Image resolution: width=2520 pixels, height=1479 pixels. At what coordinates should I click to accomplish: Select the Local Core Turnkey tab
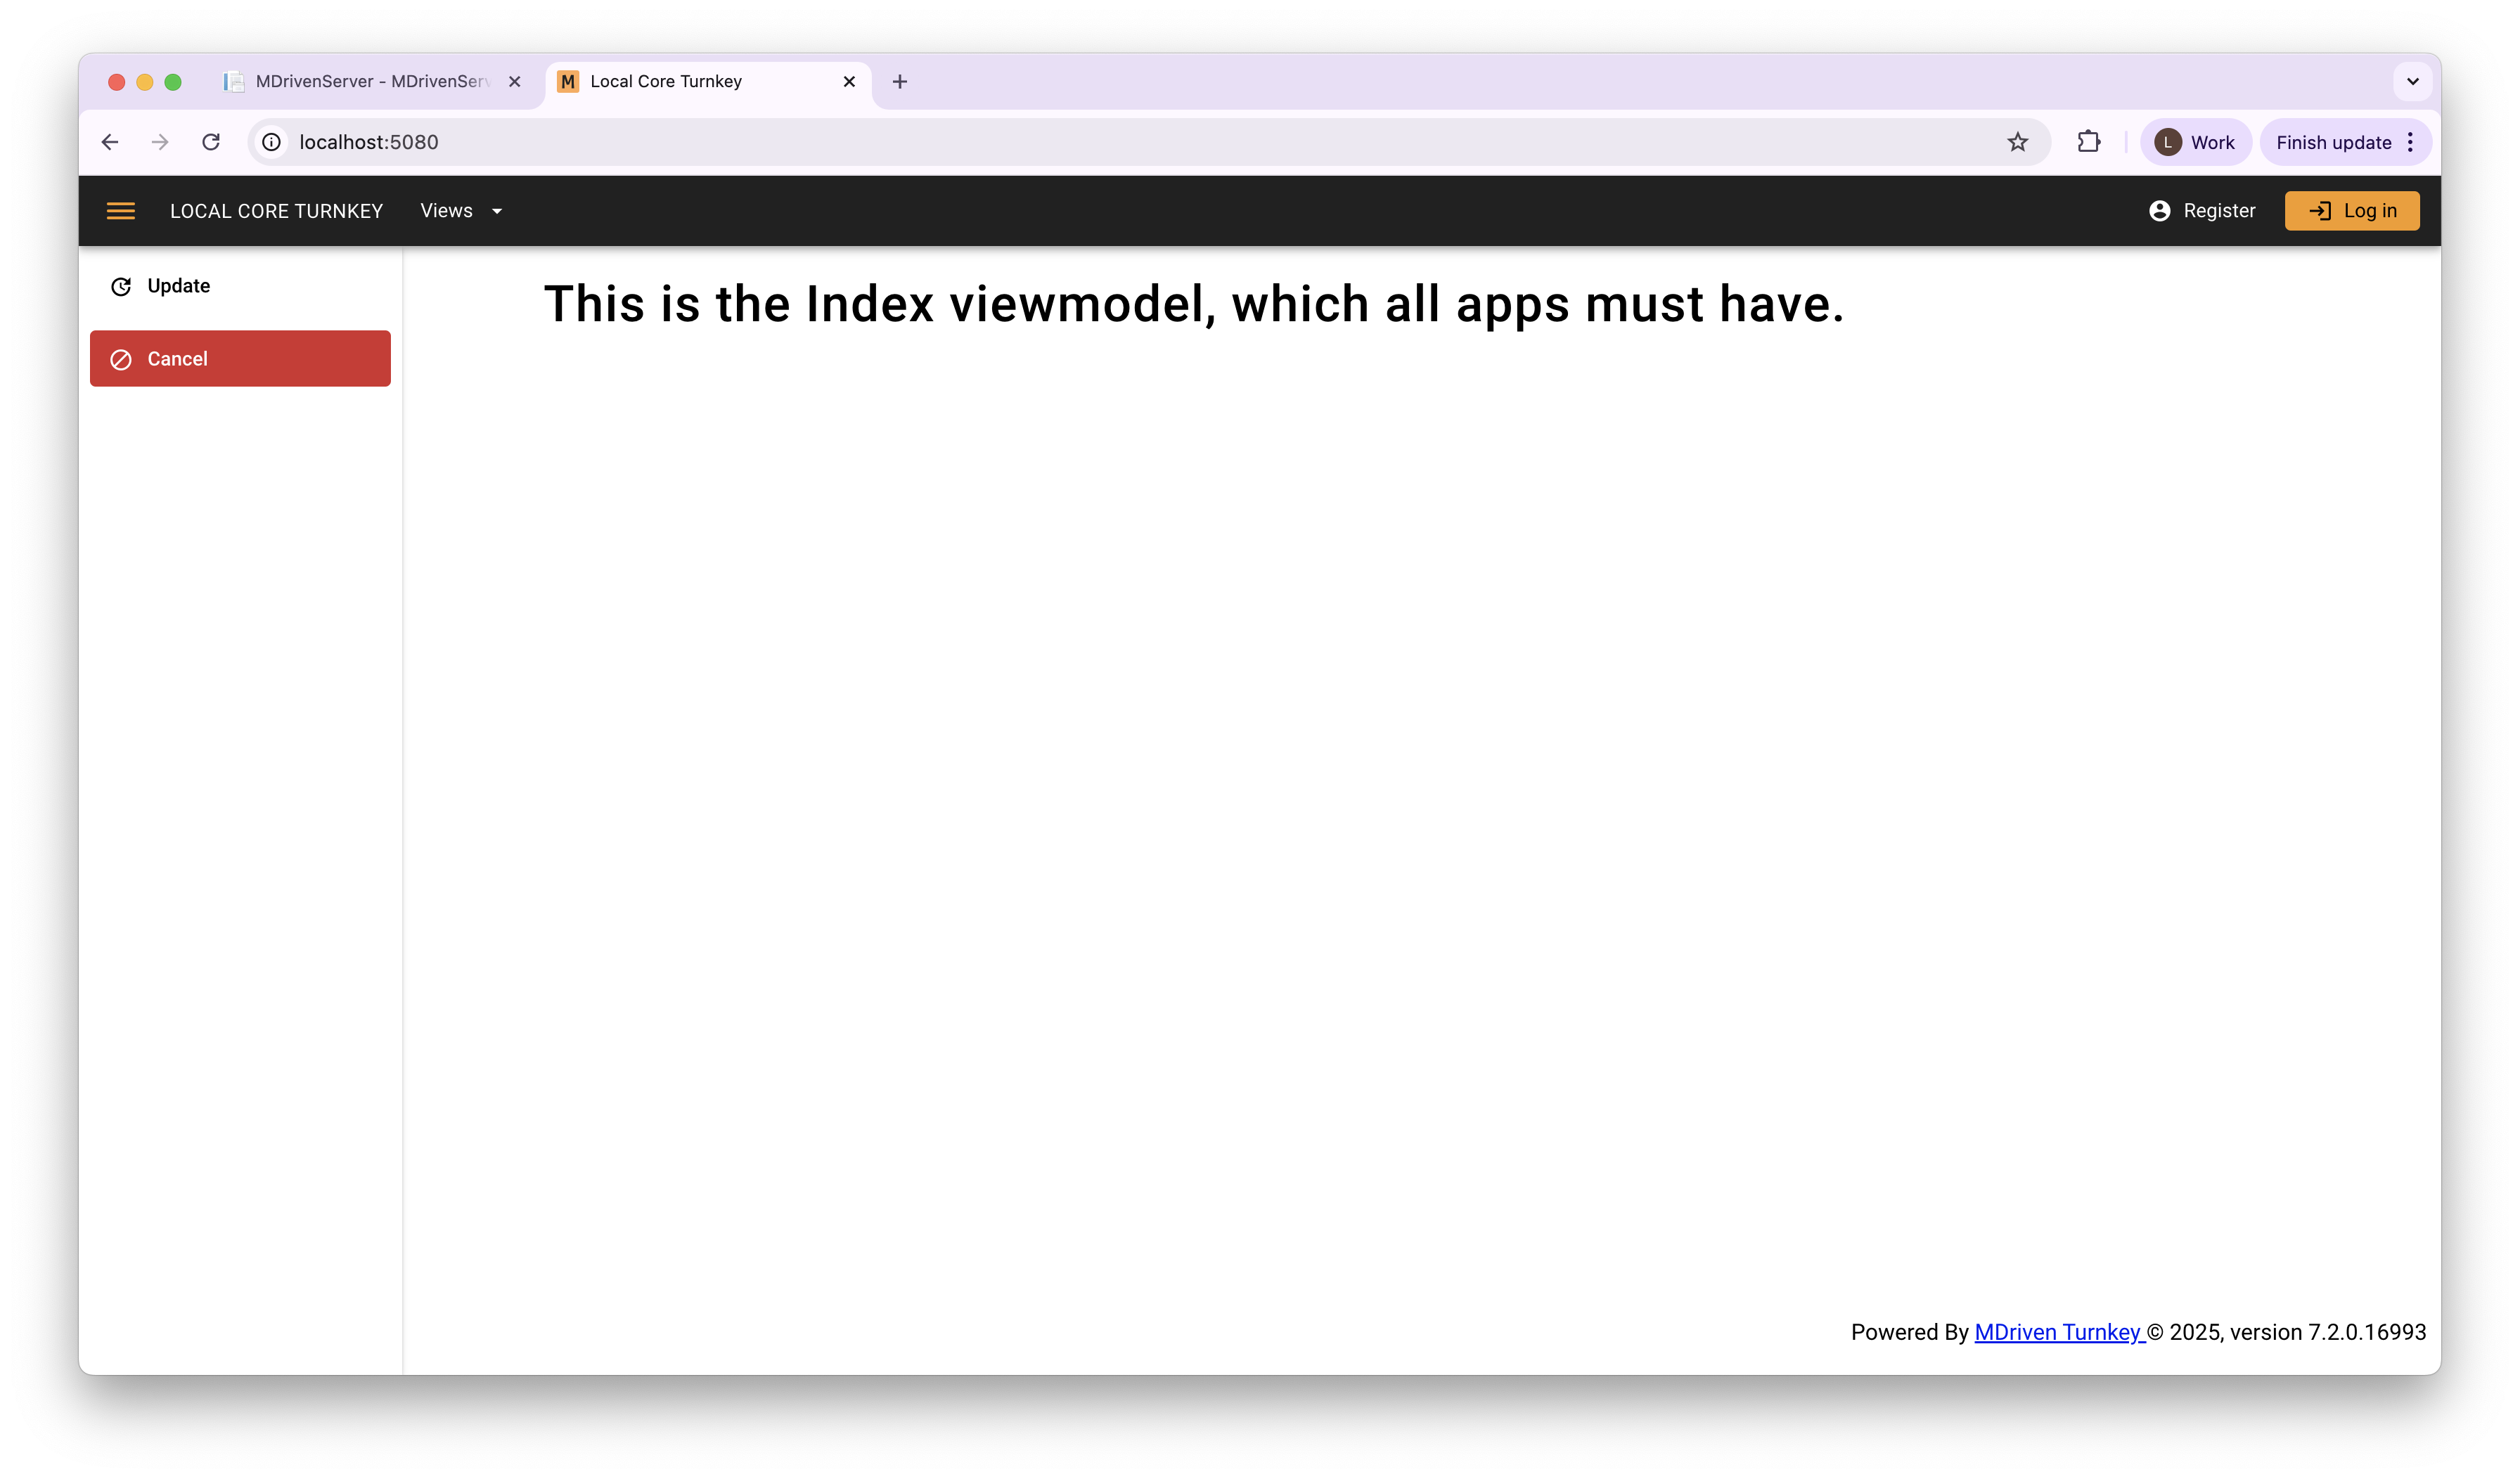point(690,82)
